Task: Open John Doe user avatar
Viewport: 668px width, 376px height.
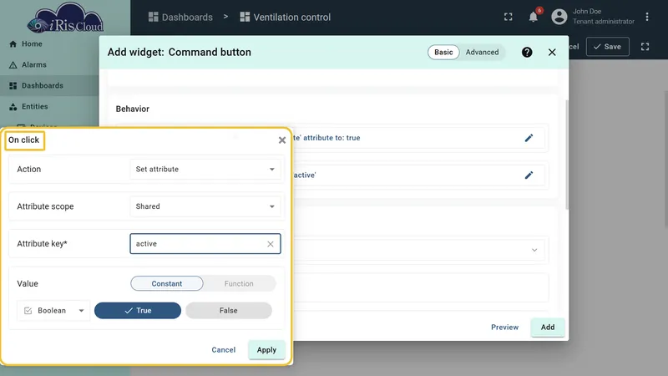Action: [559, 17]
